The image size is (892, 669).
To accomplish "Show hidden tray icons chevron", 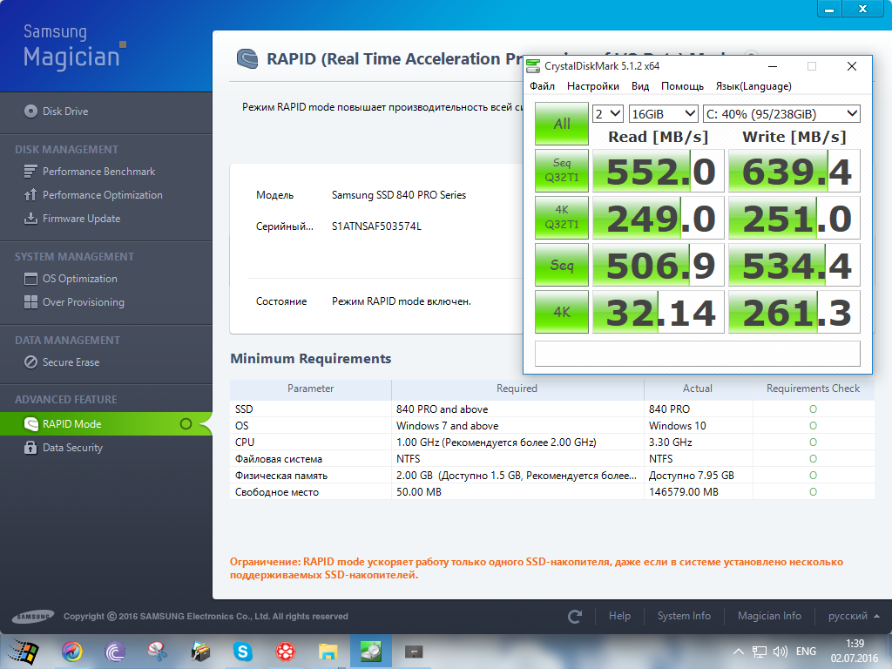I will pos(738,652).
